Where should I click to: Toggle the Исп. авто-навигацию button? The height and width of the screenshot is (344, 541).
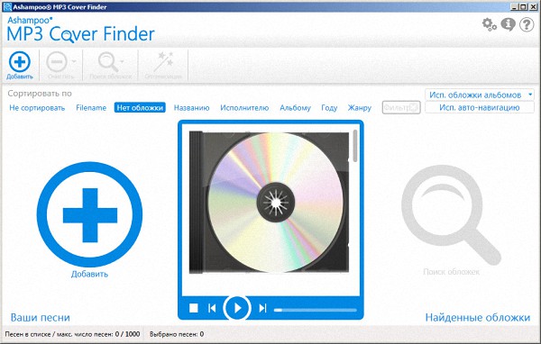pos(480,107)
